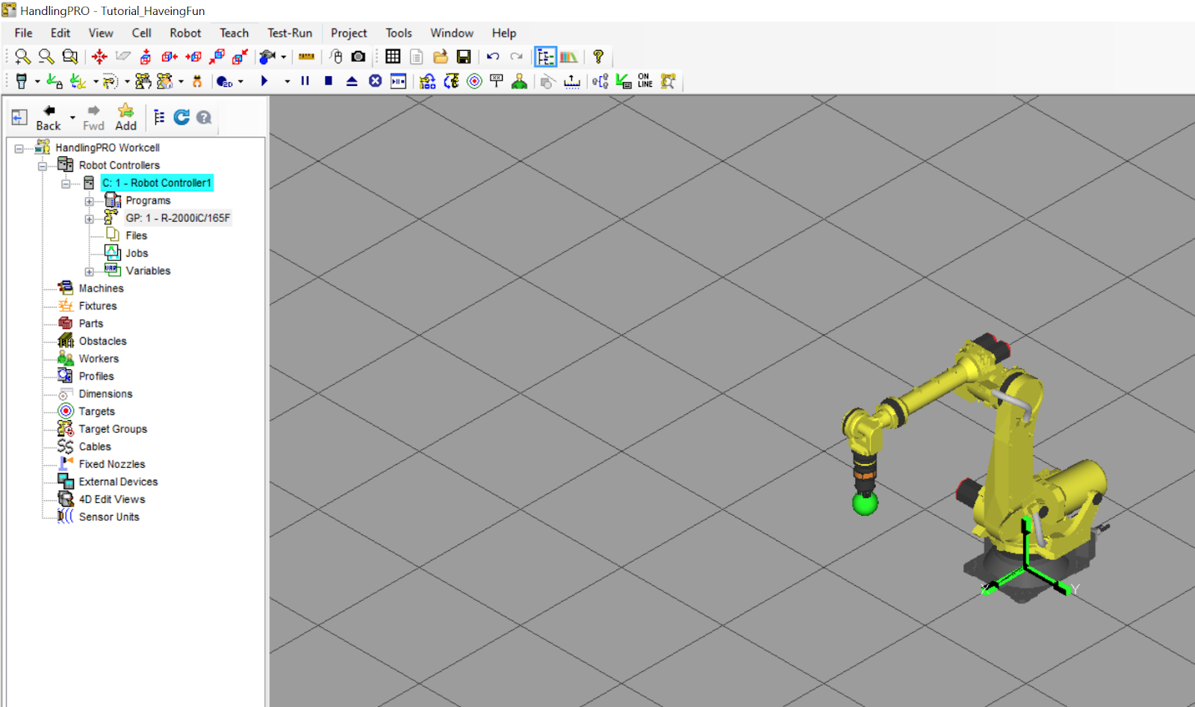Click the camera snapshot icon
The height and width of the screenshot is (707, 1195).
(358, 57)
